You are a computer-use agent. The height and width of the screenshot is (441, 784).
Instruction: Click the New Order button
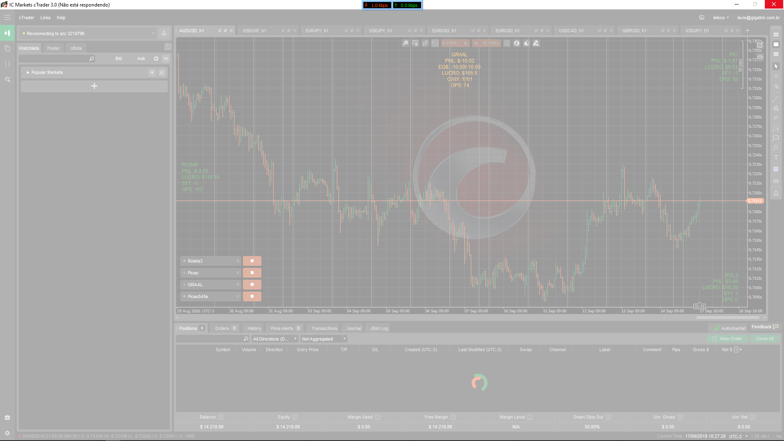click(x=727, y=339)
